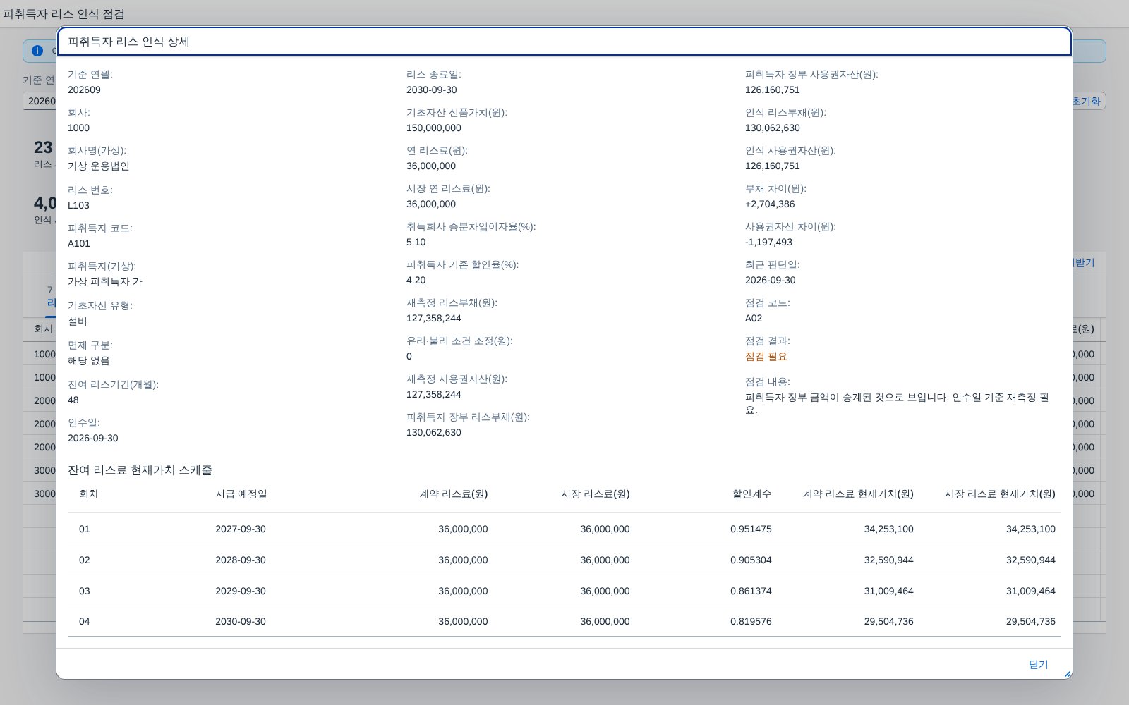Select inspection code value A02
1129x705 pixels.
pyautogui.click(x=754, y=318)
